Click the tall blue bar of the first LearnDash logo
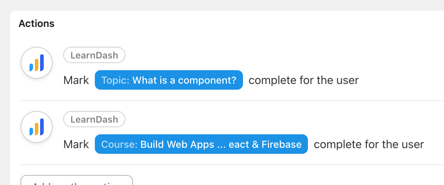444x185 pixels. tap(42, 62)
